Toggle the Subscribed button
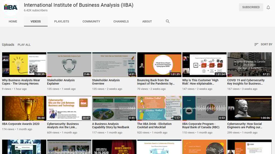Image resolution: width=275 pixels, height=154 pixels. pyautogui.click(x=251, y=7)
